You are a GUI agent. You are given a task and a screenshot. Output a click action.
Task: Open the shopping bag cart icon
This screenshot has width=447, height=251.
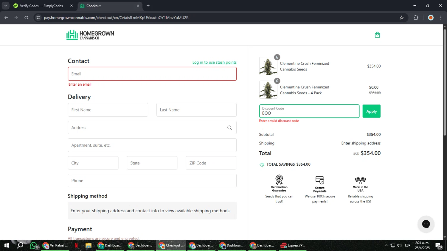[x=377, y=35]
